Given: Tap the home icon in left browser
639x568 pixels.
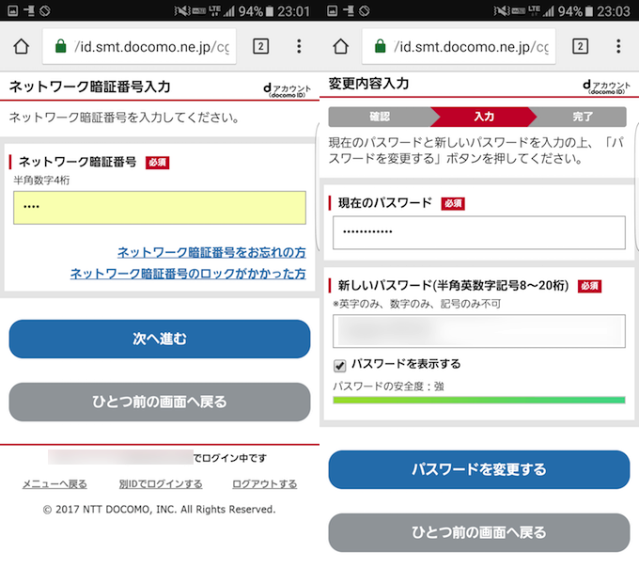Looking at the screenshot, I should (21, 47).
